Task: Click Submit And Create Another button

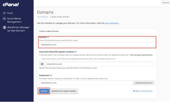Action: pos(64,91)
